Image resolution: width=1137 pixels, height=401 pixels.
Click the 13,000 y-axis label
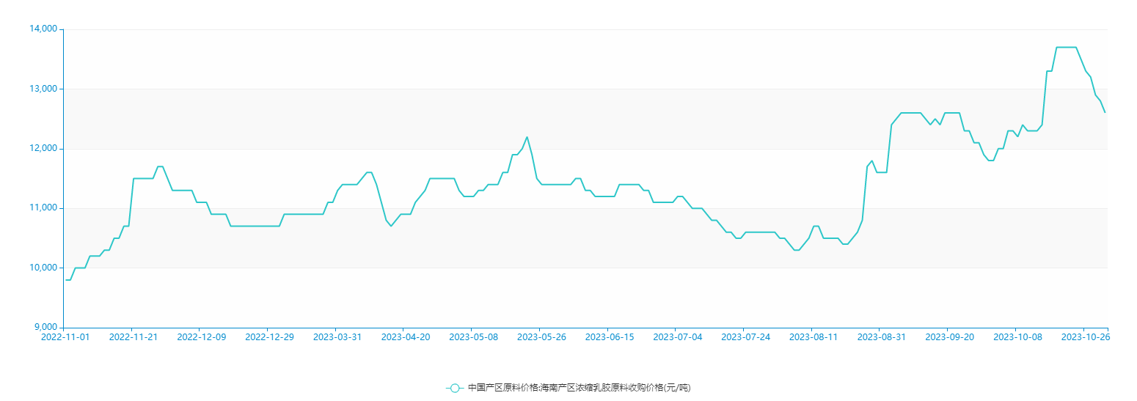tap(43, 89)
